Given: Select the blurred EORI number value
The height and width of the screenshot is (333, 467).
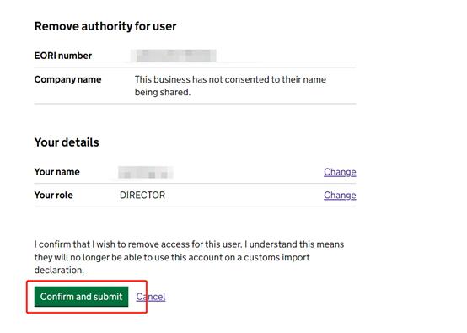Looking at the screenshot, I should [174, 56].
